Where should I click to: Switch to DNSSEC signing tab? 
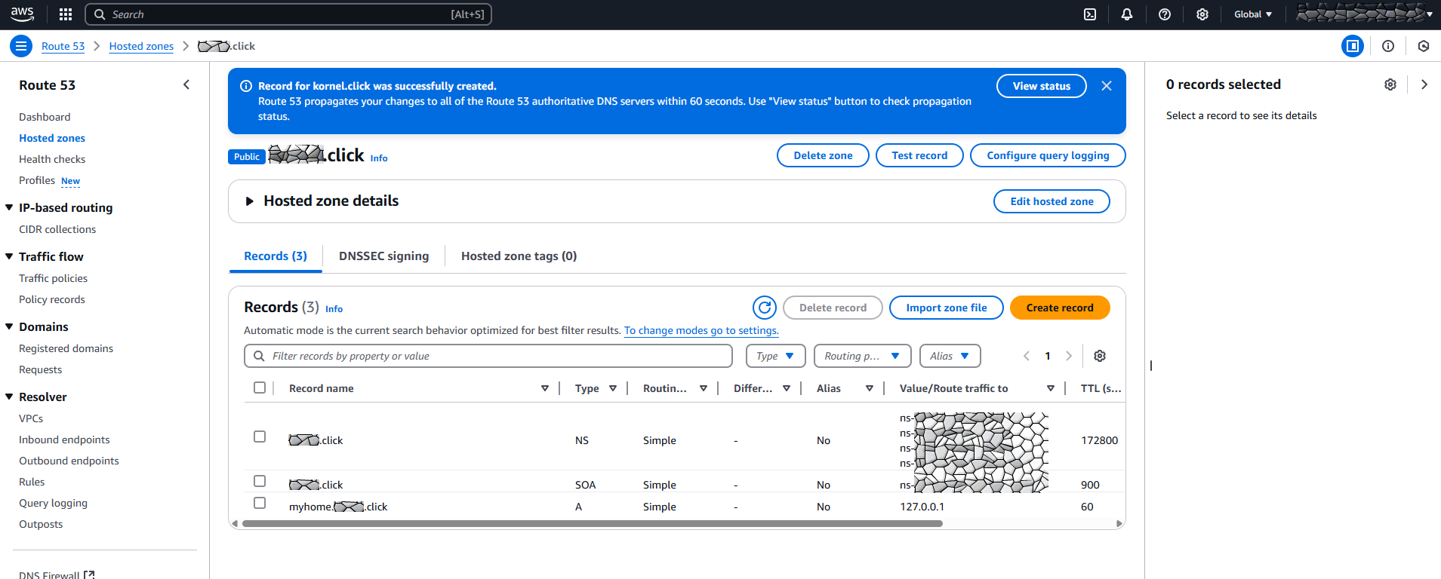[x=383, y=256]
